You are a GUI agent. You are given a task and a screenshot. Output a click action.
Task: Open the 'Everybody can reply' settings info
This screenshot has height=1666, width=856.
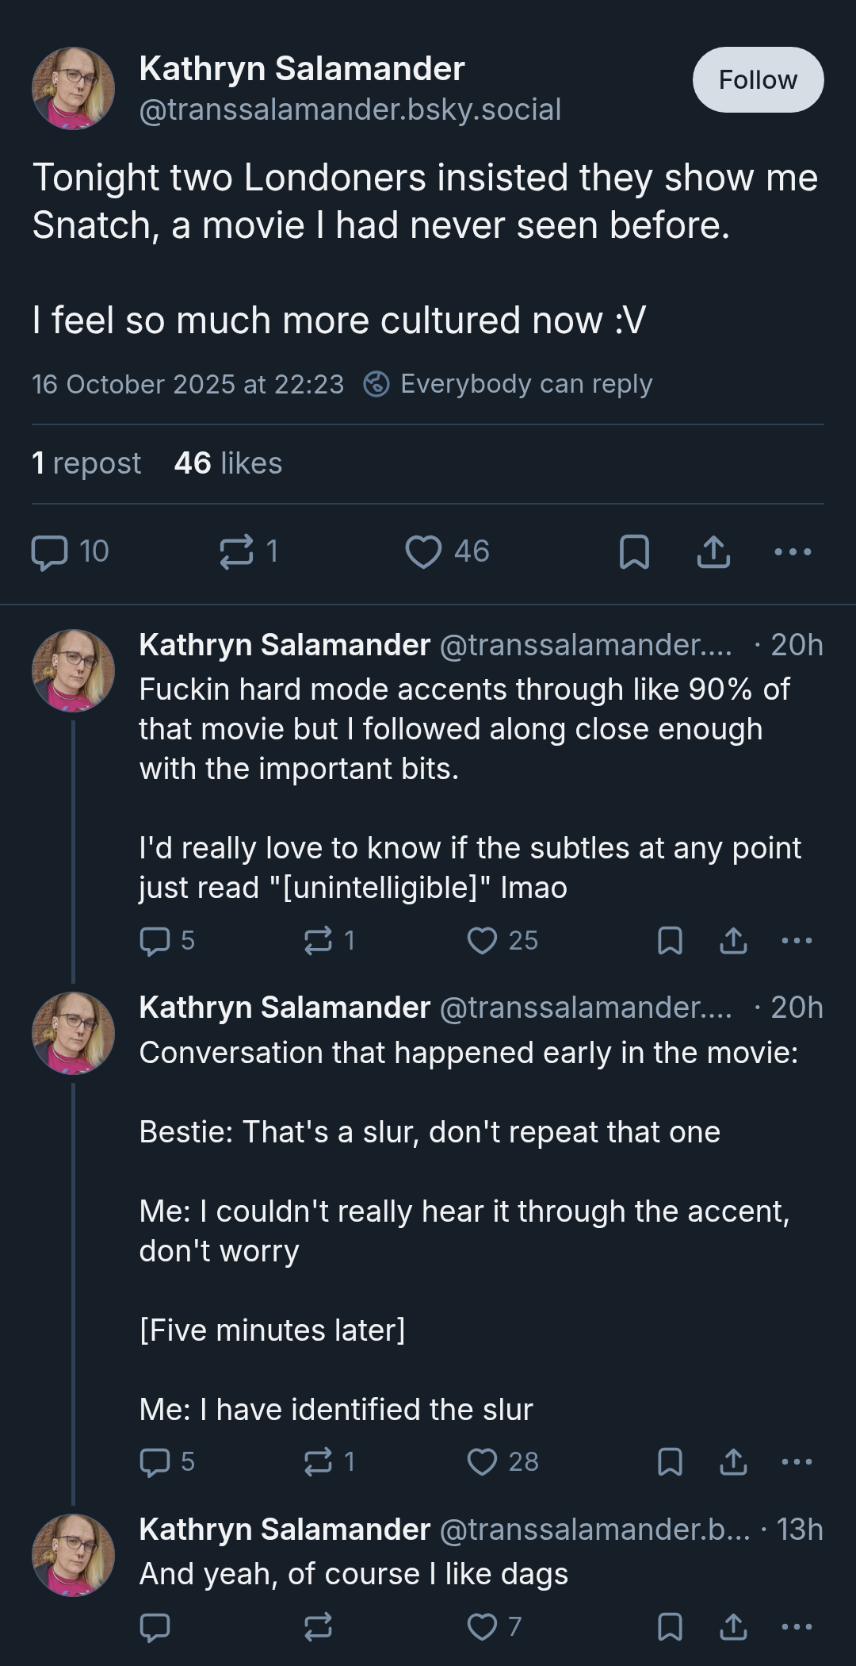508,384
